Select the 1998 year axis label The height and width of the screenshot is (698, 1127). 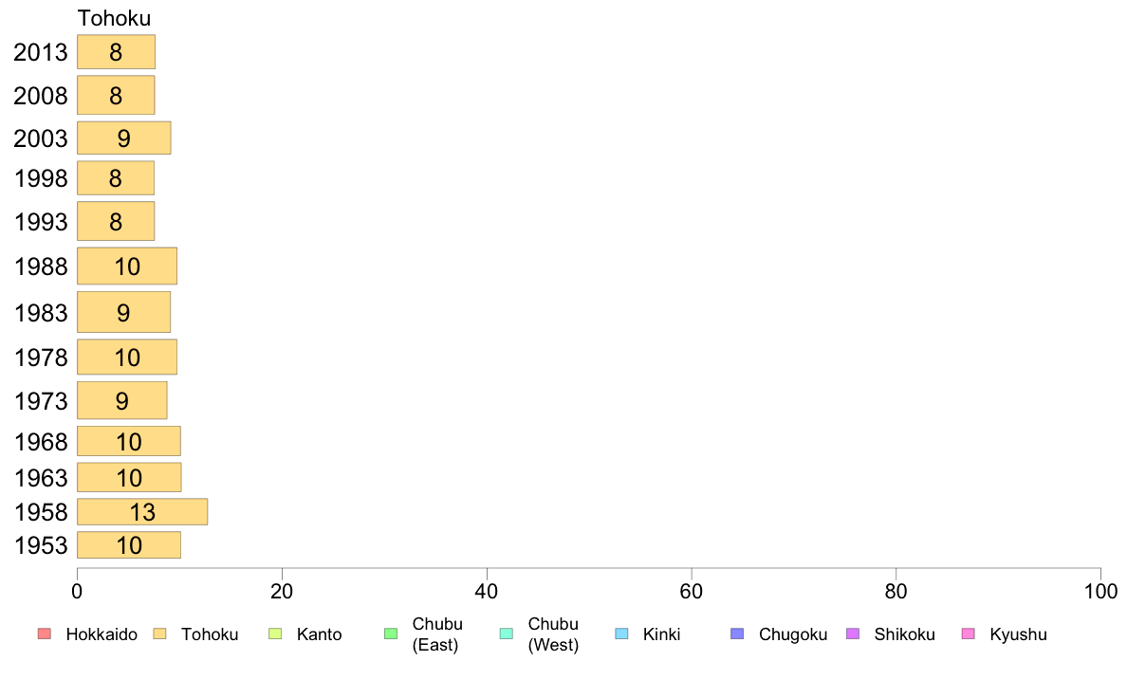click(41, 178)
